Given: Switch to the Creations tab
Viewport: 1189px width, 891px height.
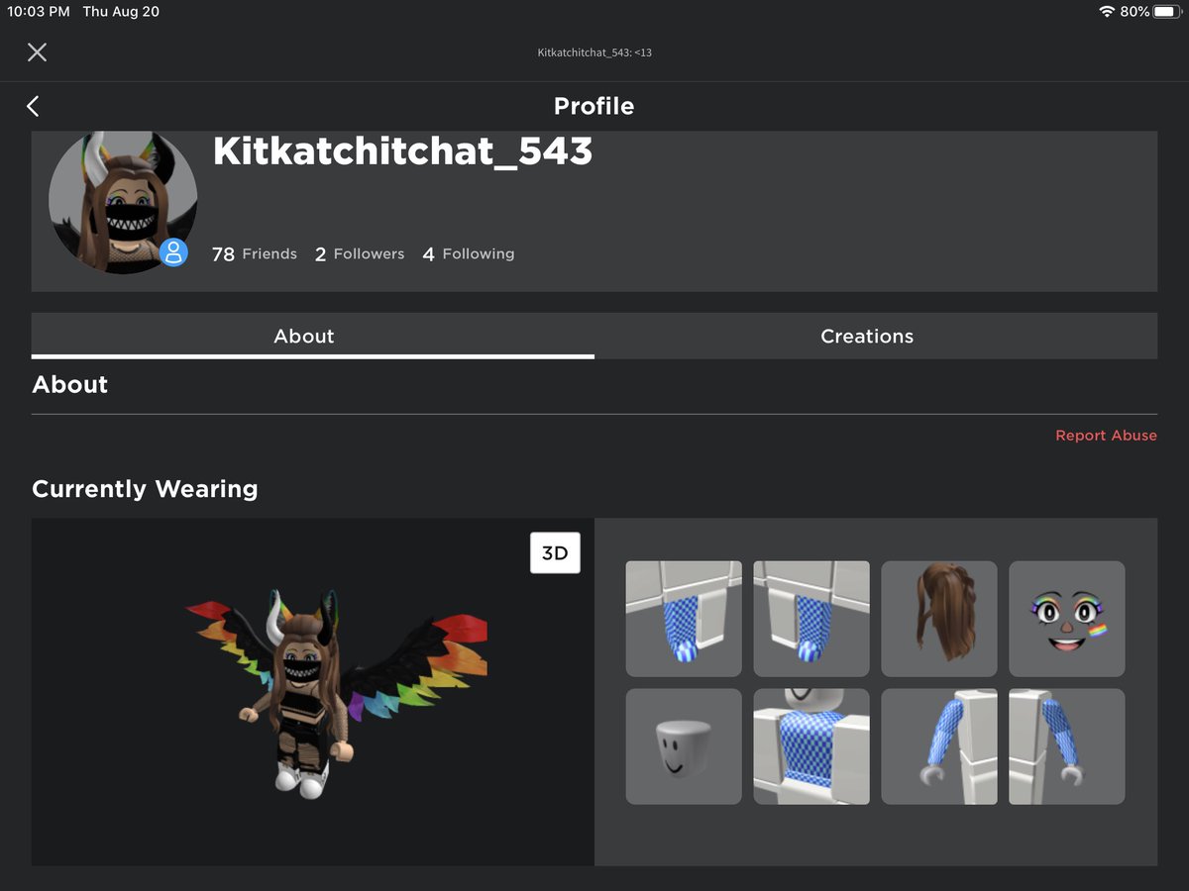Looking at the screenshot, I should click(876, 336).
